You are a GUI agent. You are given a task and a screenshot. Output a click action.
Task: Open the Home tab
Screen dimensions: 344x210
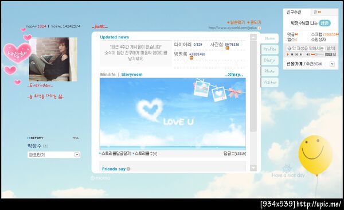[x=269, y=38]
